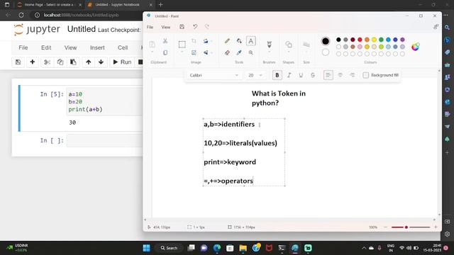Image resolution: width=454 pixels, height=255 pixels.
Task: Expand the Shapes dropdown arrow
Action: pos(289,52)
